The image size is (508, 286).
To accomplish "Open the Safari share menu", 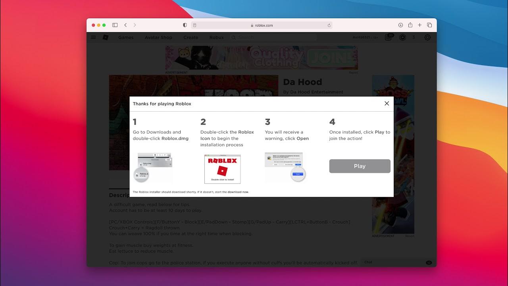I will click(x=410, y=25).
